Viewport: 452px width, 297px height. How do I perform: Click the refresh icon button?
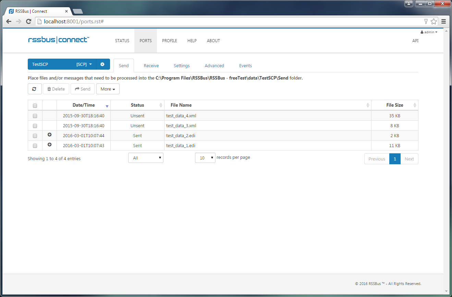click(x=35, y=89)
